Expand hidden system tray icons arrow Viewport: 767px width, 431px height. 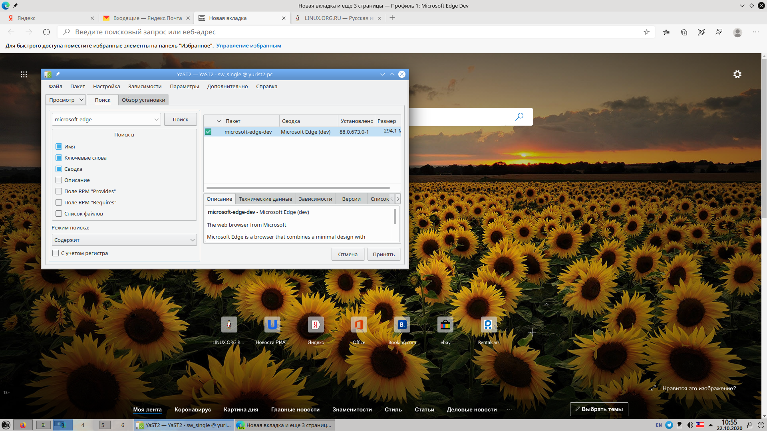coord(711,425)
